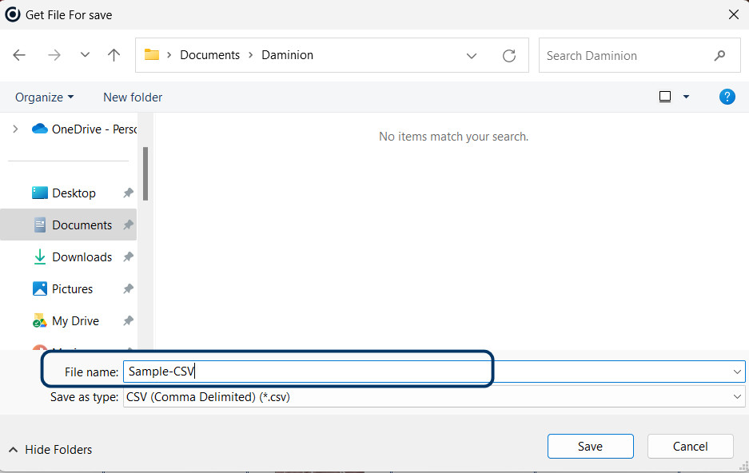Collapse panel with Hide Folders

point(50,449)
